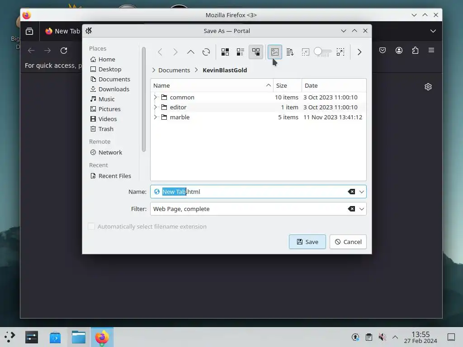Open breadcrumb chevron before Documents

pos(154,70)
